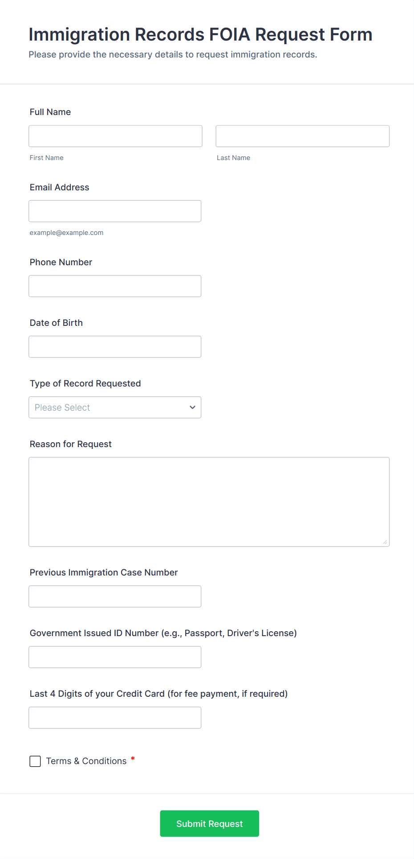Click the Government Issued ID Number field
The width and height of the screenshot is (414, 859).
[115, 657]
